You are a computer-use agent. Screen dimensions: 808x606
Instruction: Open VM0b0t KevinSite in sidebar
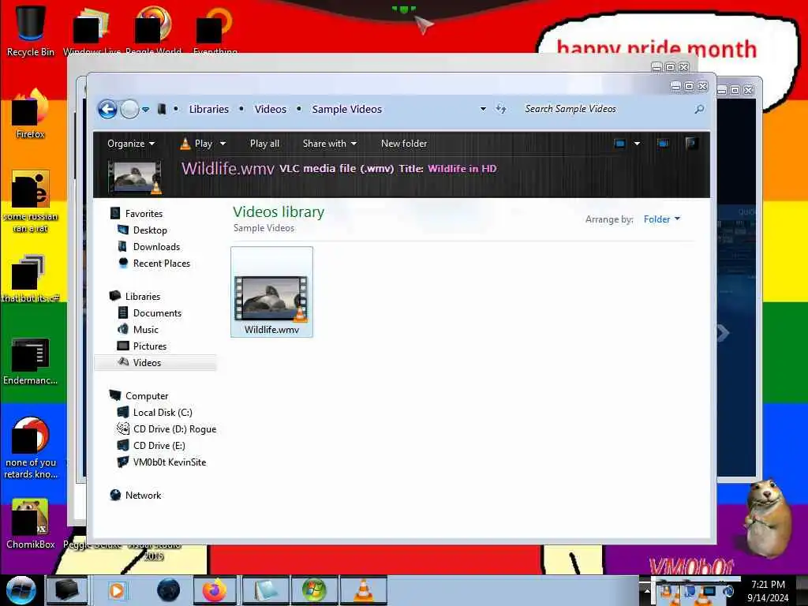pyautogui.click(x=170, y=462)
